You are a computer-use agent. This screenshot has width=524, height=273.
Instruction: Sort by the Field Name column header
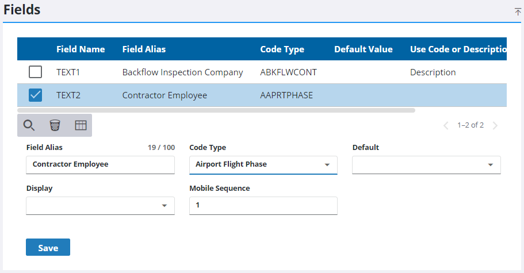[x=81, y=49]
